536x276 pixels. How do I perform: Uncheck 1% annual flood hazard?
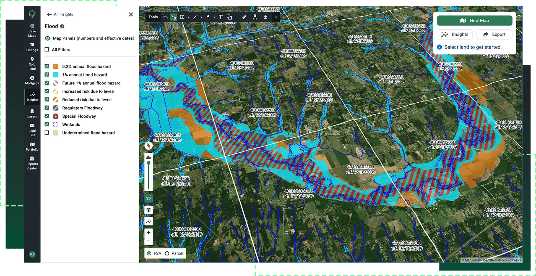[47, 75]
